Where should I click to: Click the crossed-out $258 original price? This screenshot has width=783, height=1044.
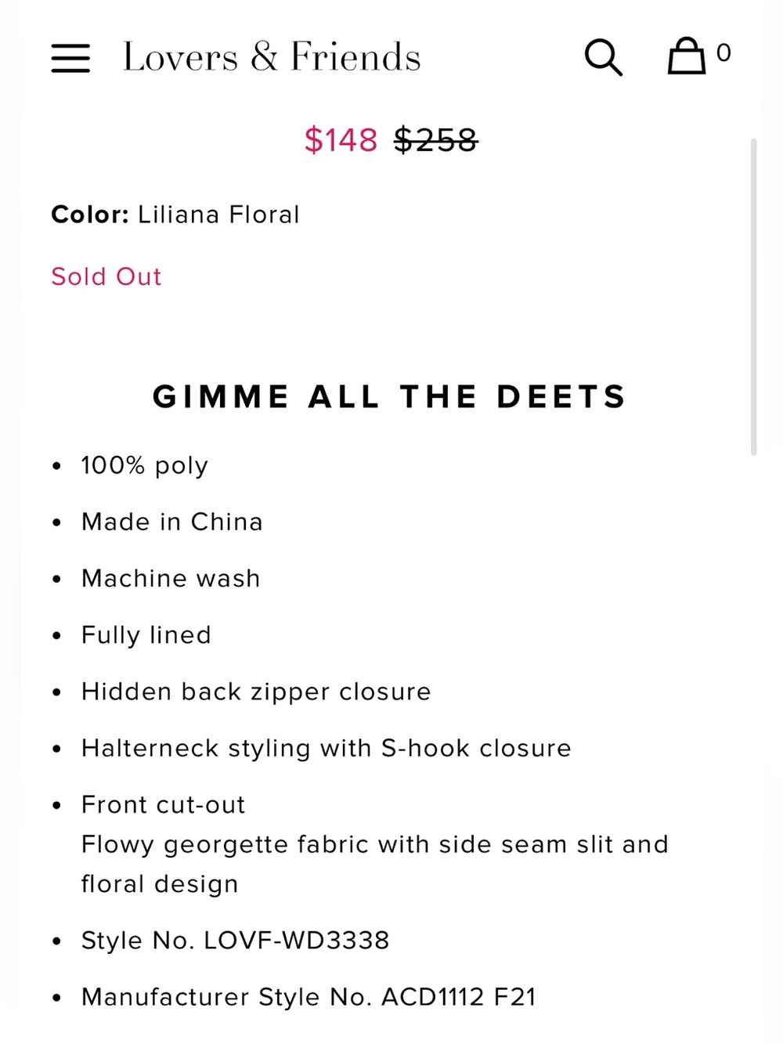click(x=436, y=140)
